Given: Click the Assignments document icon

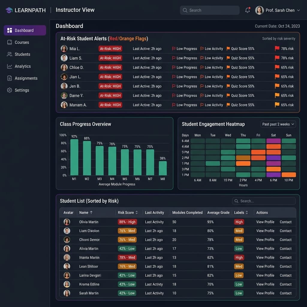Looking at the screenshot, I should (x=10, y=78).
